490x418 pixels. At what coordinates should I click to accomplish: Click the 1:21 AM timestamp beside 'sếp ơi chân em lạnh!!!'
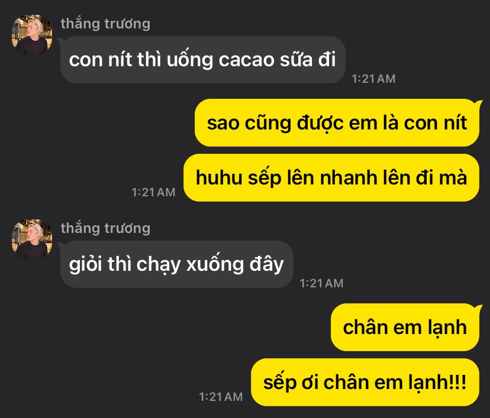point(221,397)
